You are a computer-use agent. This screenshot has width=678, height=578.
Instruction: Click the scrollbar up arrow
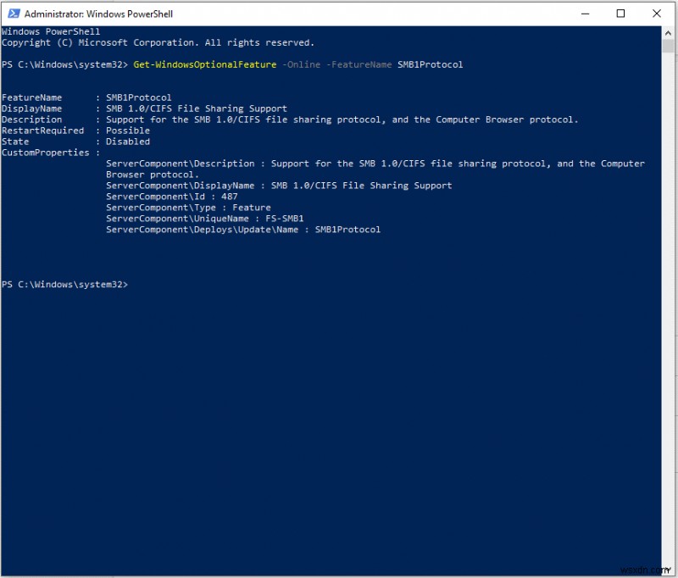(666, 33)
